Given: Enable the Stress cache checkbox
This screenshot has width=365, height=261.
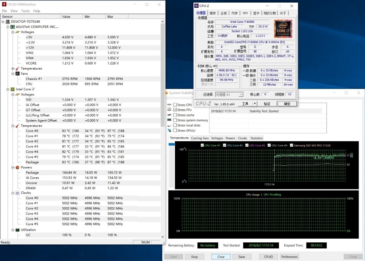Looking at the screenshot, I should 175,115.
